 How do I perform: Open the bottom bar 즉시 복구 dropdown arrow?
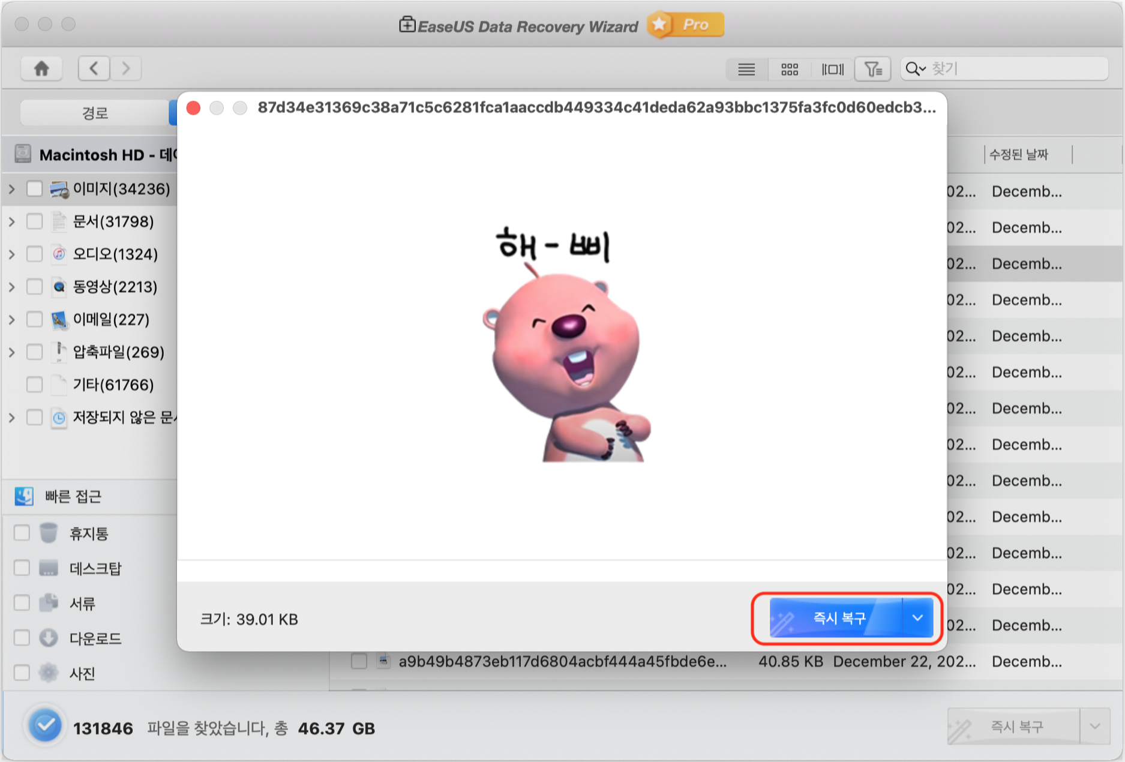coord(1095,727)
